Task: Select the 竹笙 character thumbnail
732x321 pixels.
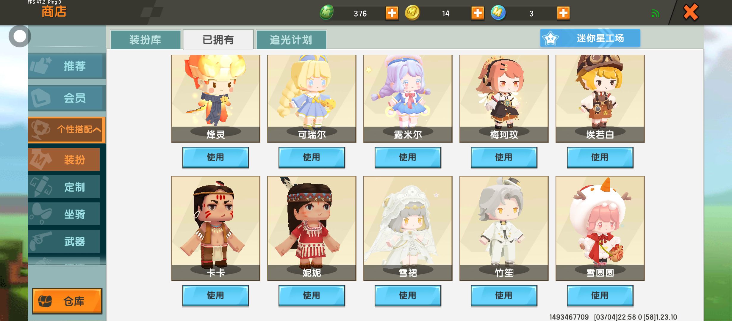Action: coord(504,228)
